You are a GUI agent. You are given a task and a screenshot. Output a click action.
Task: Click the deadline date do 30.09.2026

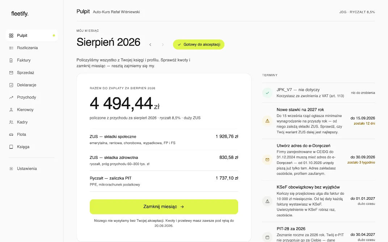coord(363,157)
